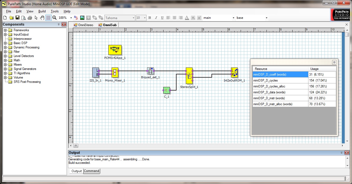The image size is (352, 184).
Task: Select the I2S_In_1 input block
Action: pyautogui.click(x=96, y=72)
